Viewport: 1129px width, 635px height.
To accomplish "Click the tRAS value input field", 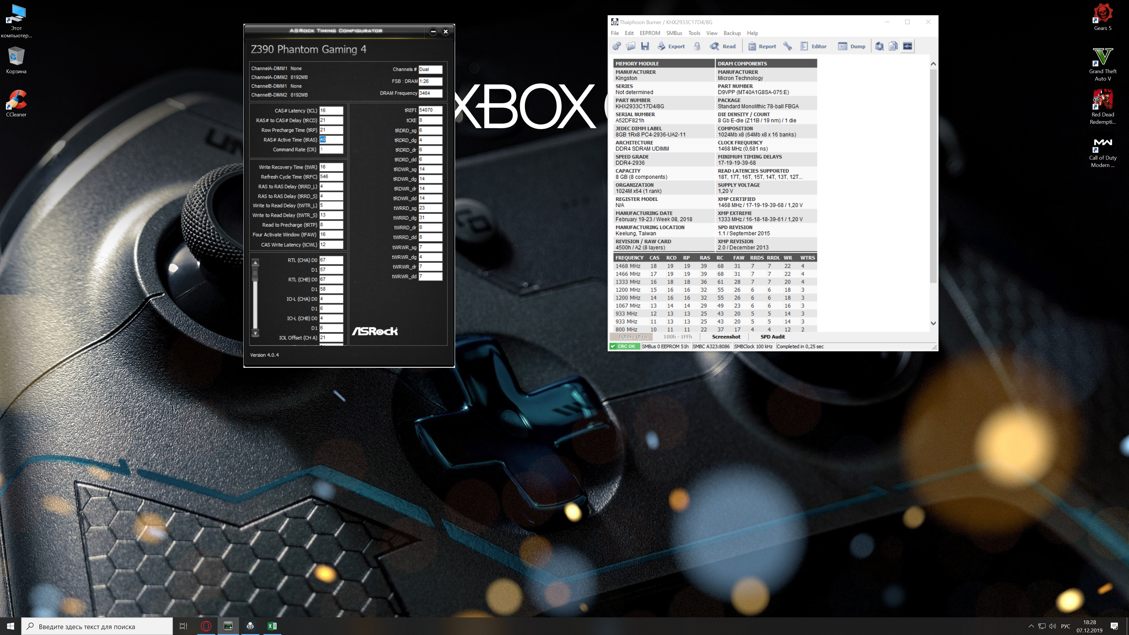I will (331, 140).
